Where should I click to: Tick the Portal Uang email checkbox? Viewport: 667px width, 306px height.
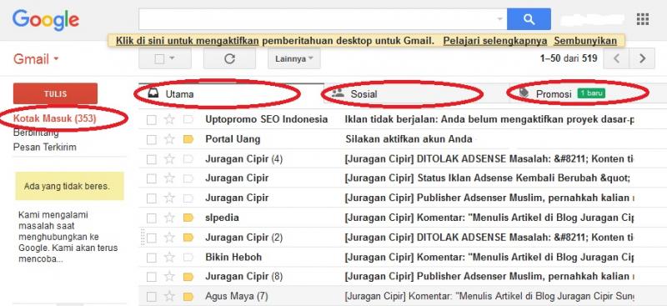click(152, 139)
